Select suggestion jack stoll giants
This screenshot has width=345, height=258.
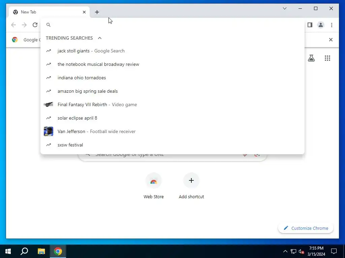pyautogui.click(x=172, y=51)
